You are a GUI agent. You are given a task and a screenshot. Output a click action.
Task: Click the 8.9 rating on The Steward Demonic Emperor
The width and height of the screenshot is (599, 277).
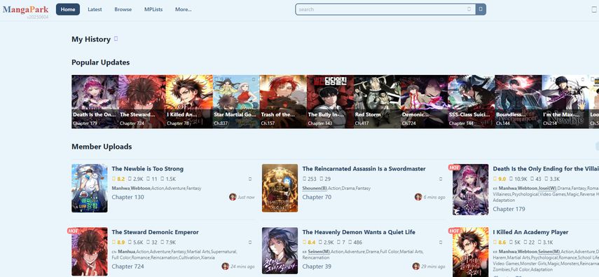[118, 242]
